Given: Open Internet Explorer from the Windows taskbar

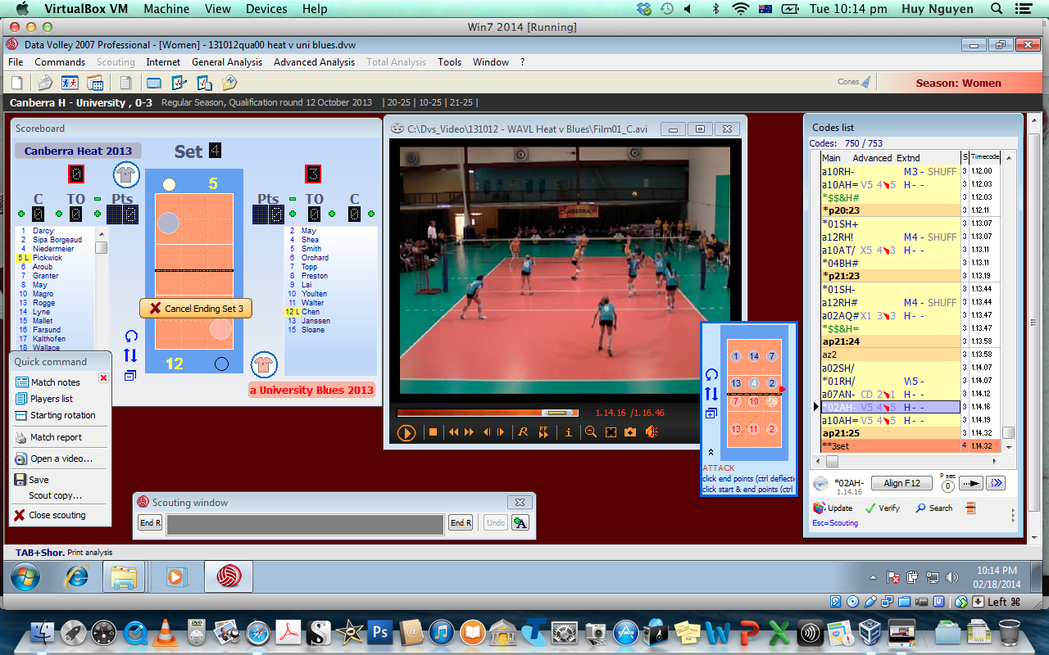Looking at the screenshot, I should point(78,577).
